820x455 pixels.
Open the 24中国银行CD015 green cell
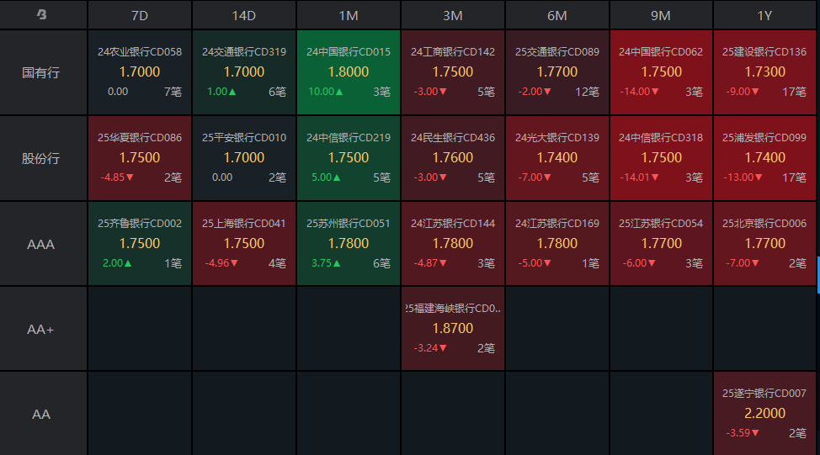point(349,72)
